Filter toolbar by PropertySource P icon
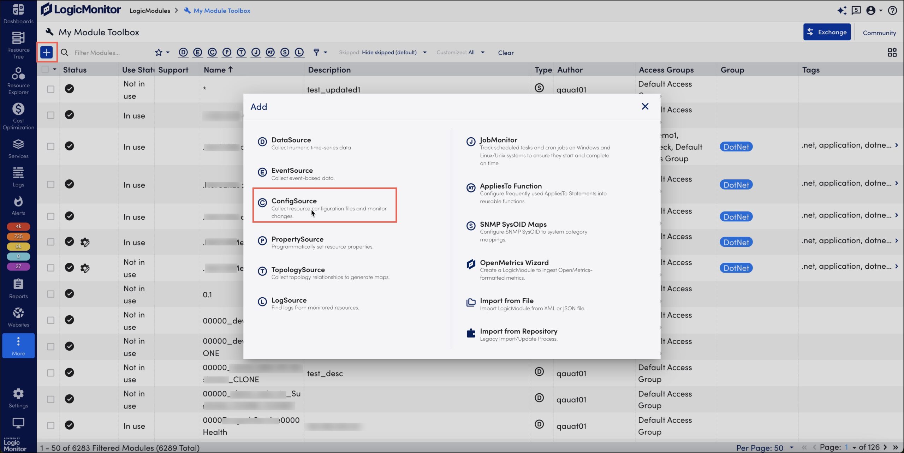 pos(227,52)
